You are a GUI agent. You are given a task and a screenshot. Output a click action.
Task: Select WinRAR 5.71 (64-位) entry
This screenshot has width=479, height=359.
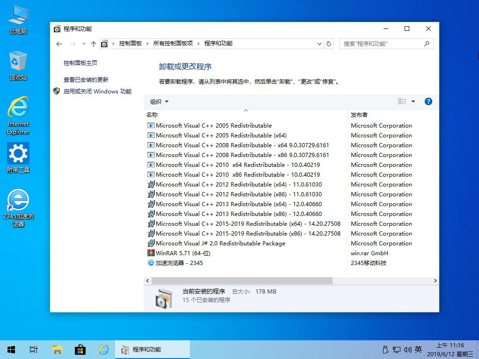(x=183, y=253)
